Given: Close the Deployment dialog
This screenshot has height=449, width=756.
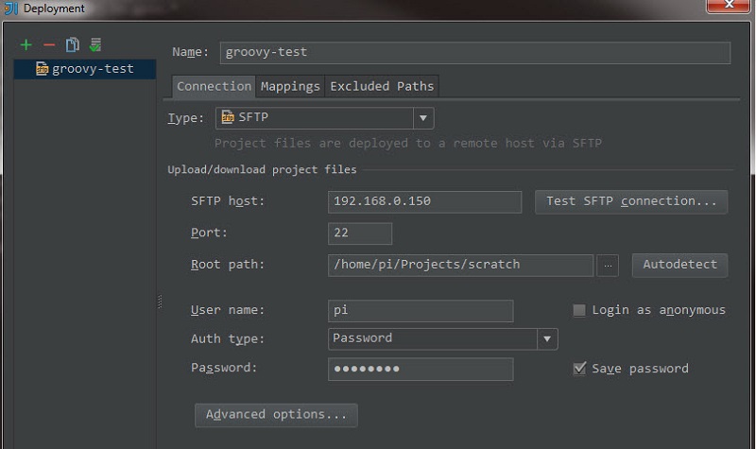Looking at the screenshot, I should (x=729, y=6).
